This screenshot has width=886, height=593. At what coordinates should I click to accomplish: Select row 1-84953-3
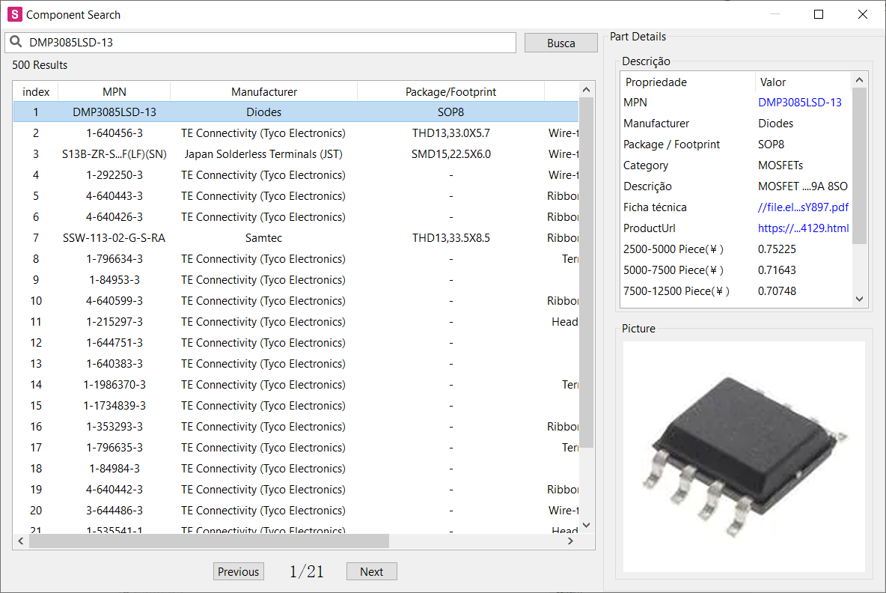point(296,280)
